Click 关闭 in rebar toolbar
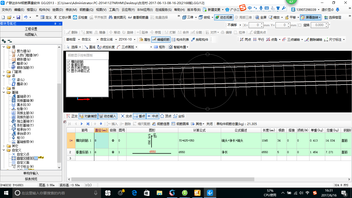 pyautogui.click(x=209, y=124)
